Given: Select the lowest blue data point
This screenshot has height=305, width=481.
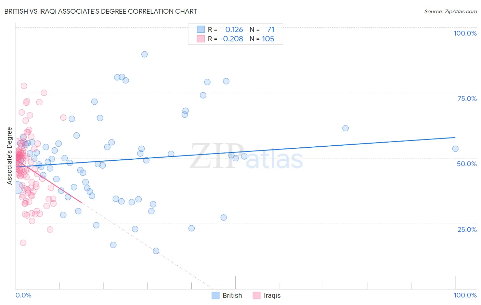Looking at the screenshot, I should 156,251.
